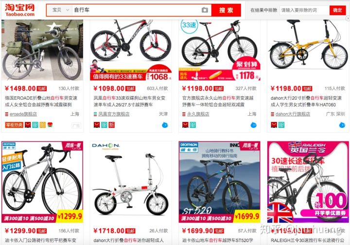The width and height of the screenshot is (350, 245).
Task: Close the exclusion bar with the x
Action: (x=348, y=18)
